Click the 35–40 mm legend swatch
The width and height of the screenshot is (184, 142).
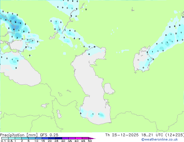[72, 138]
